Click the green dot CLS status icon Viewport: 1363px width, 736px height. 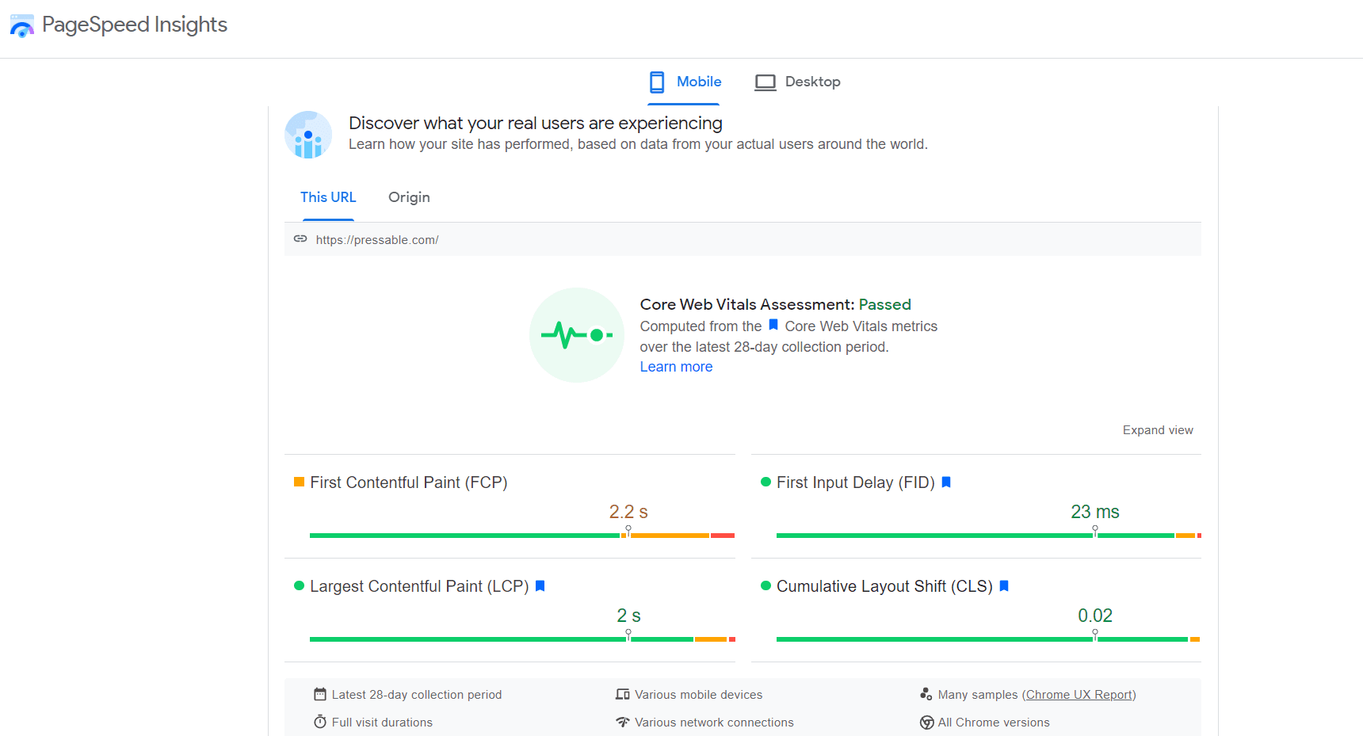(765, 585)
